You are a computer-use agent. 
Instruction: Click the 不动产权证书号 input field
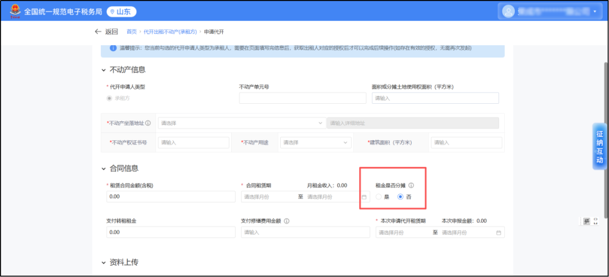point(193,143)
